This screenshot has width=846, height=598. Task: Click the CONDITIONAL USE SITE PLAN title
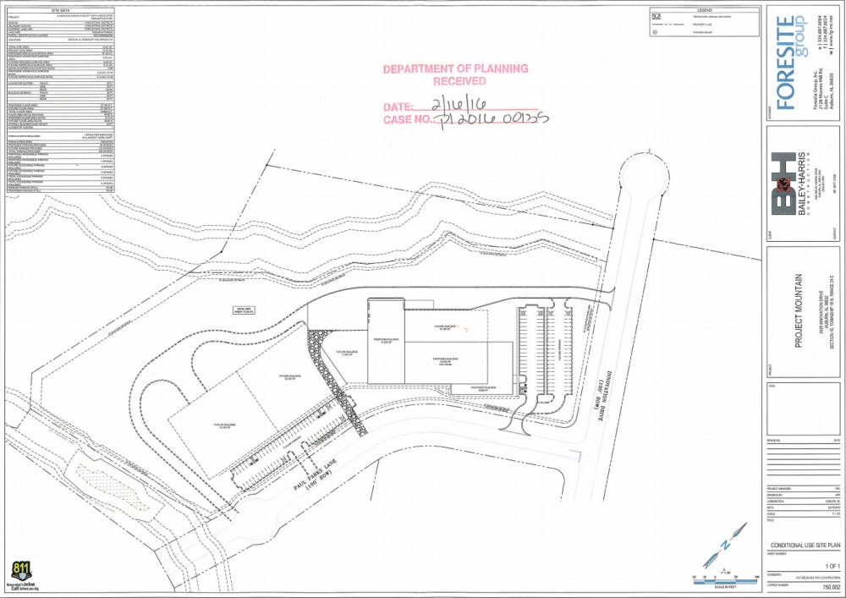tap(804, 546)
